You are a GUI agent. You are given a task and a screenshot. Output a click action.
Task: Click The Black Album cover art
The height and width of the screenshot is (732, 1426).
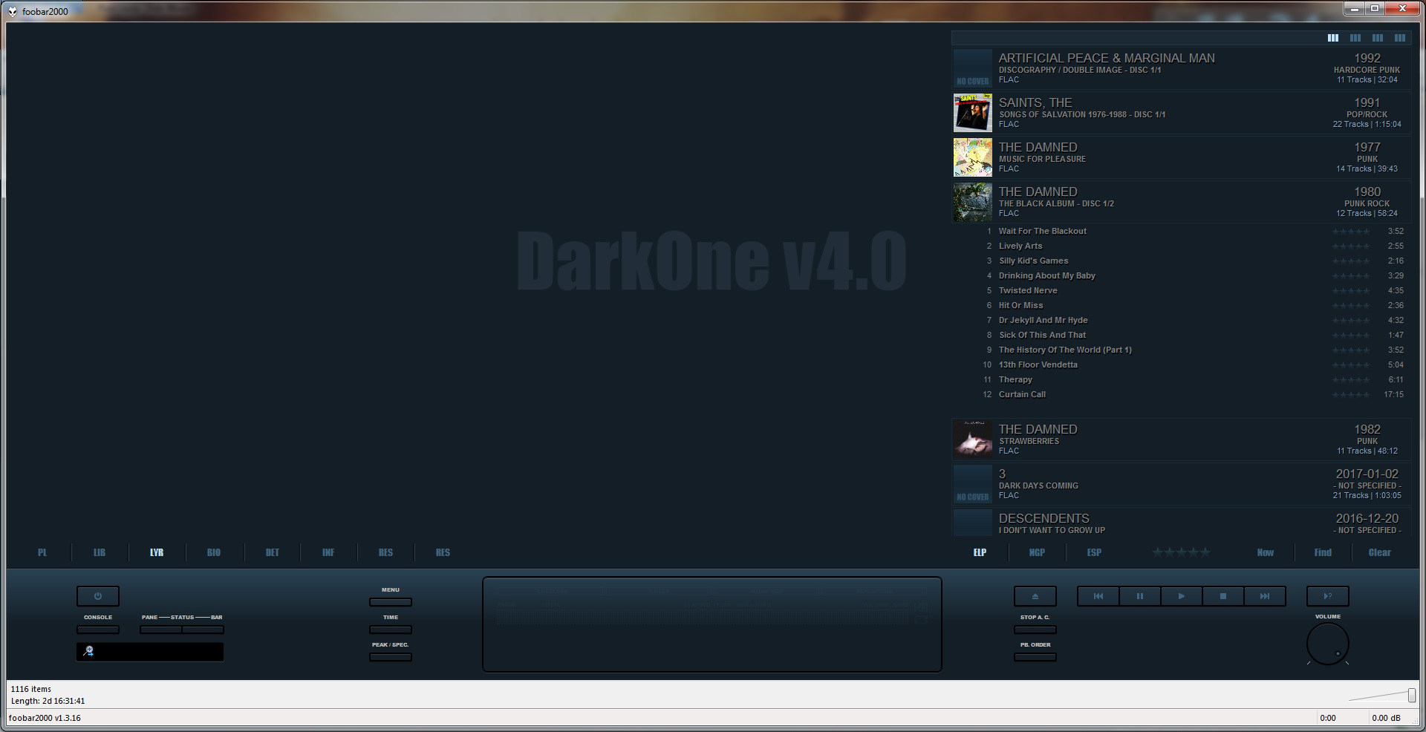coord(972,202)
